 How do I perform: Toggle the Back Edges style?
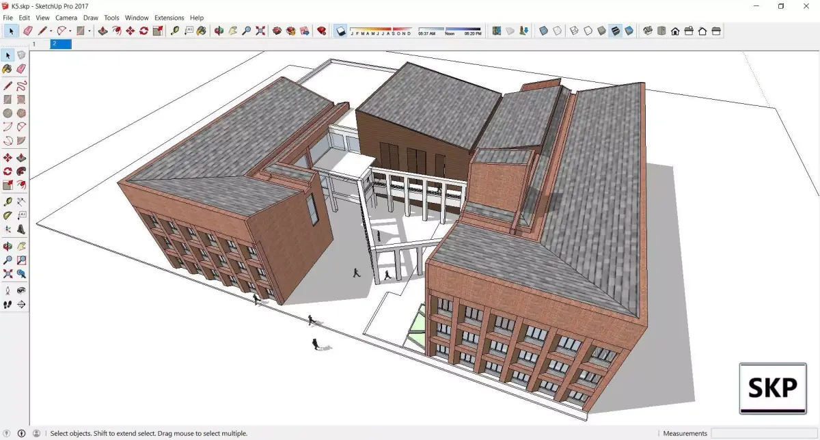(x=558, y=31)
